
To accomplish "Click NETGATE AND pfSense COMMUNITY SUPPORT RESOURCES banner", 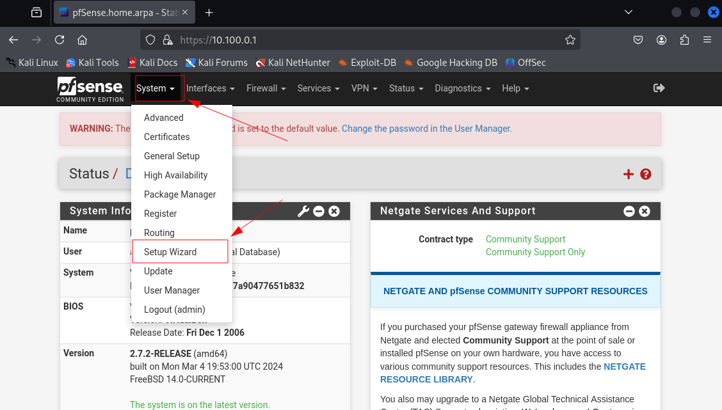I will (515, 291).
